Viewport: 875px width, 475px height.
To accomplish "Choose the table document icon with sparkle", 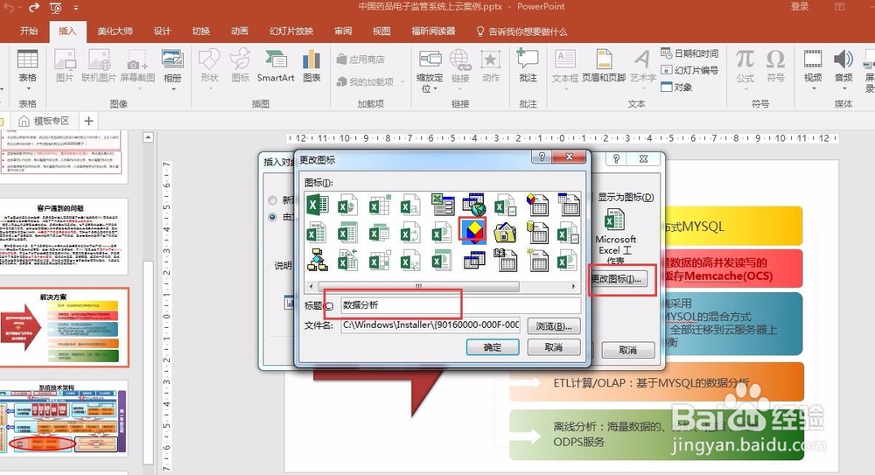I will [537, 260].
